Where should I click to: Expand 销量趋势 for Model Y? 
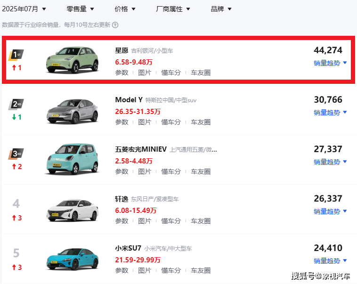tap(330, 113)
